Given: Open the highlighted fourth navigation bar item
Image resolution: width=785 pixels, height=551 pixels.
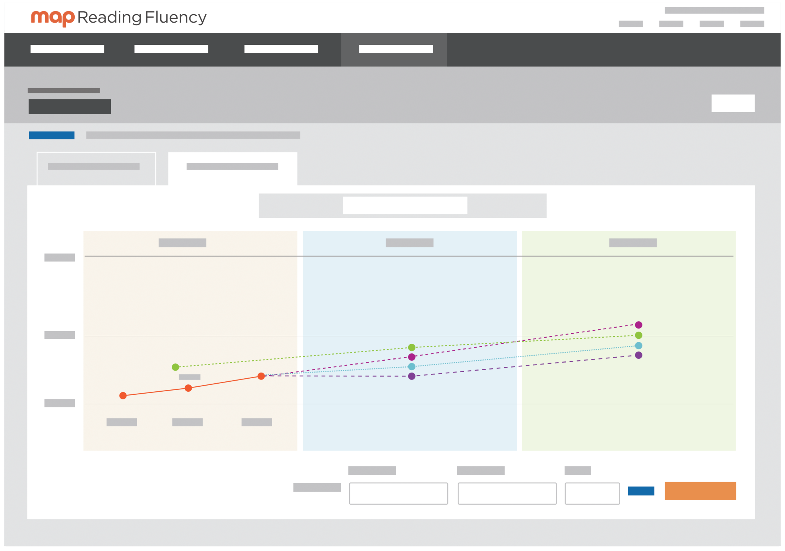Looking at the screenshot, I should 396,49.
